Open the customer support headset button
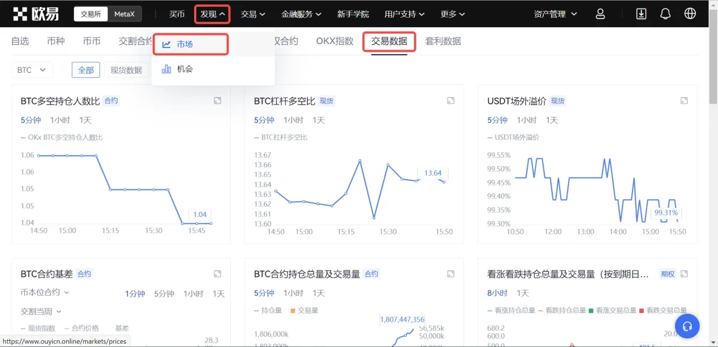Screen dimensions: 718x347 point(687,326)
